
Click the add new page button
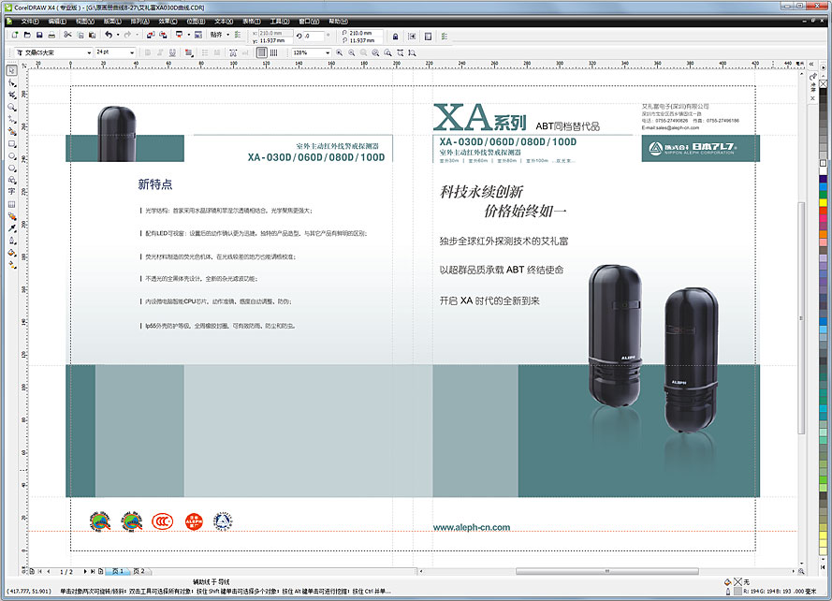(100, 569)
